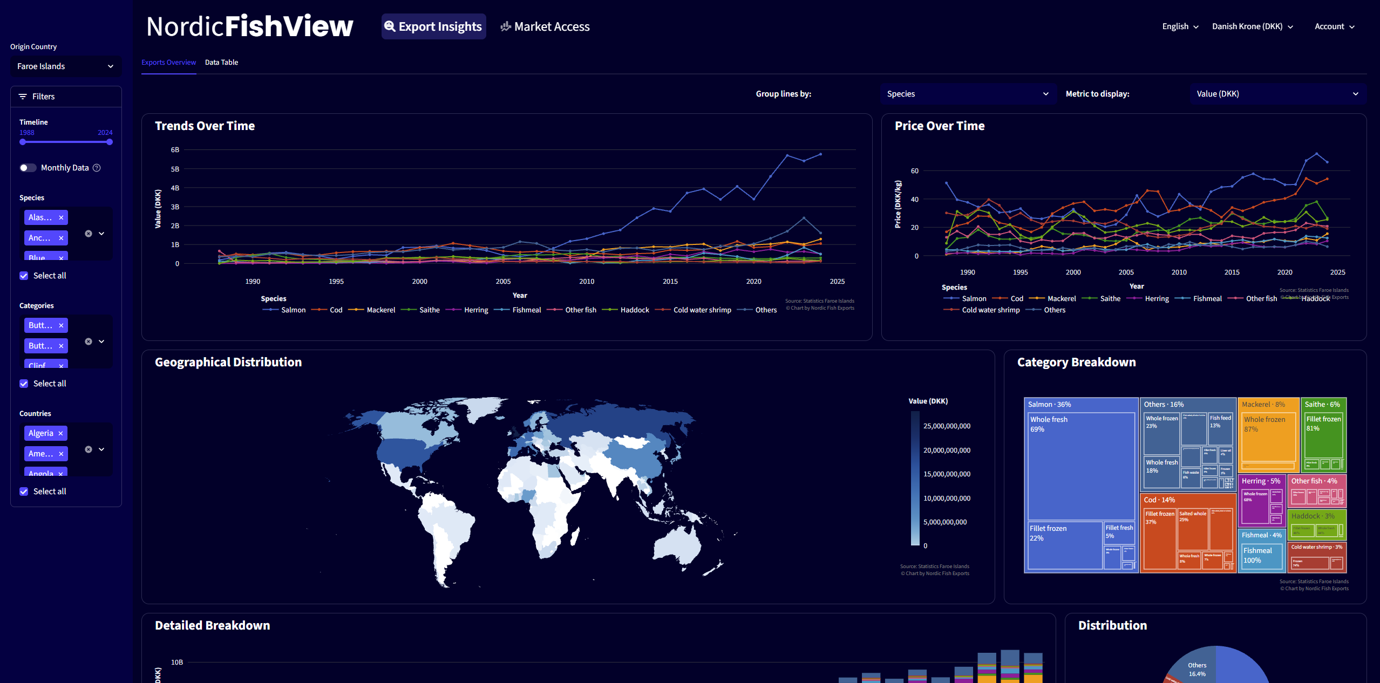Click the Monthly Data help icon
1380x683 pixels.
click(x=97, y=168)
